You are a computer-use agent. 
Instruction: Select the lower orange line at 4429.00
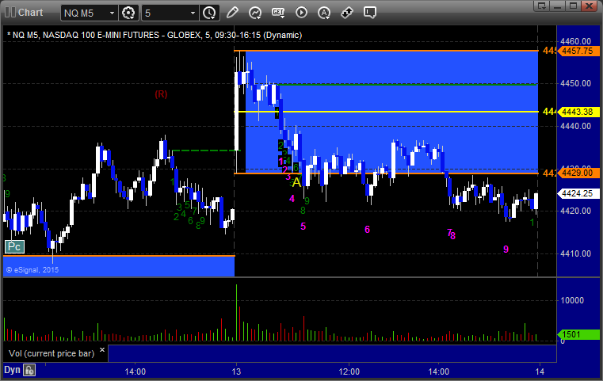386,173
